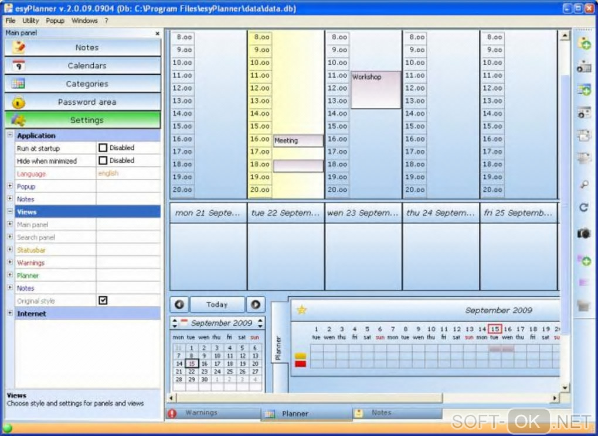Click the yellow star icon in planner header
598x436 pixels.
[302, 310]
